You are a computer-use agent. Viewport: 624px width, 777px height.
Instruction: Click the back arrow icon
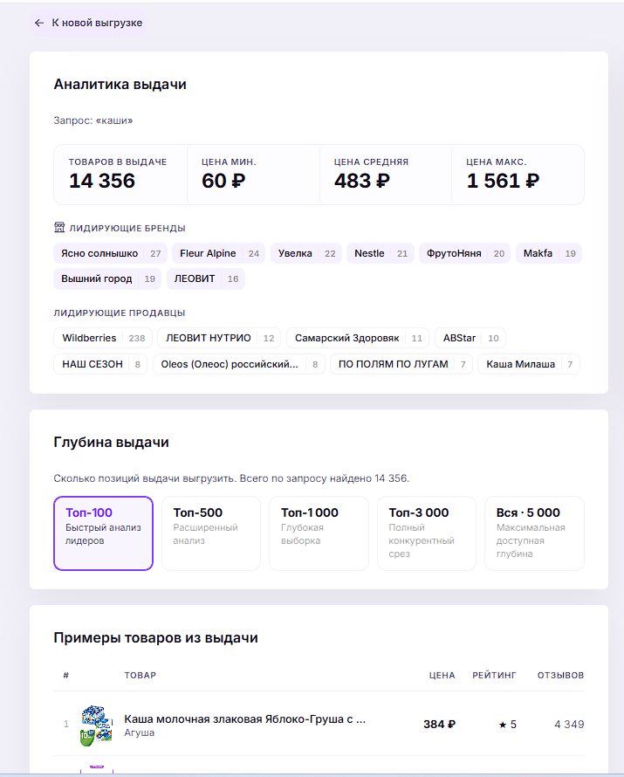pos(39,23)
